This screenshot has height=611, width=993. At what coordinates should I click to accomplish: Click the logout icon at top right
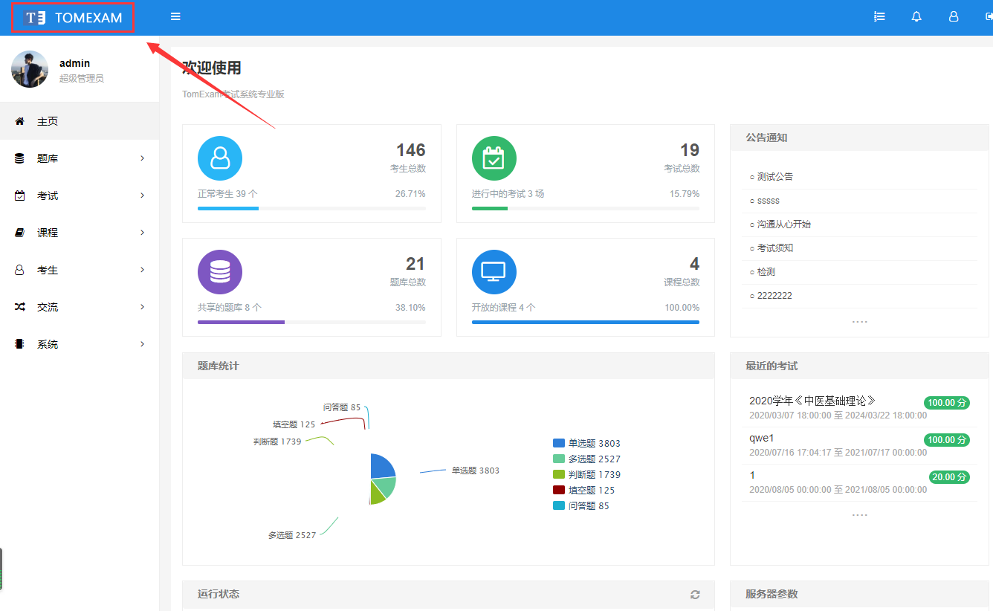click(989, 16)
